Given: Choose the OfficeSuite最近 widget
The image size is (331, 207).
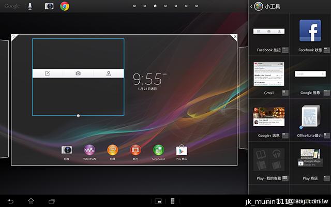Looking at the screenshot, I should click(x=310, y=116).
